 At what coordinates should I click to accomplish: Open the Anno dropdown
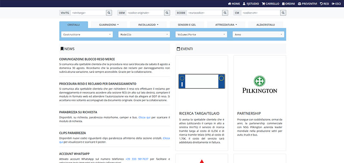pyautogui.click(x=258, y=35)
